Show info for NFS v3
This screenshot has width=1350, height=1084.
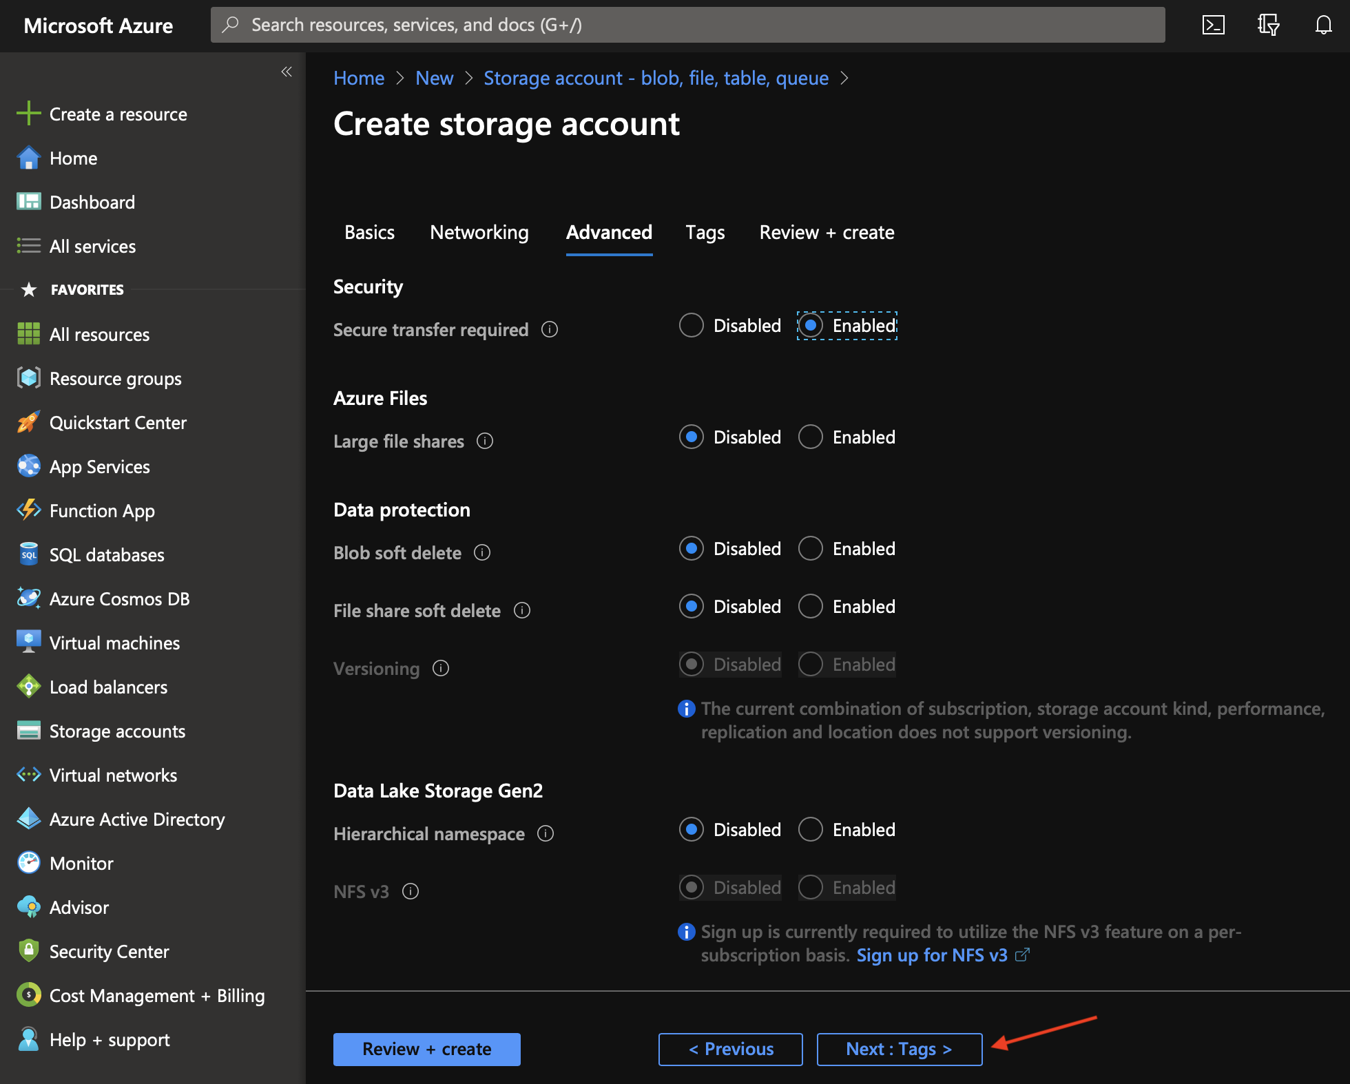[x=411, y=892]
